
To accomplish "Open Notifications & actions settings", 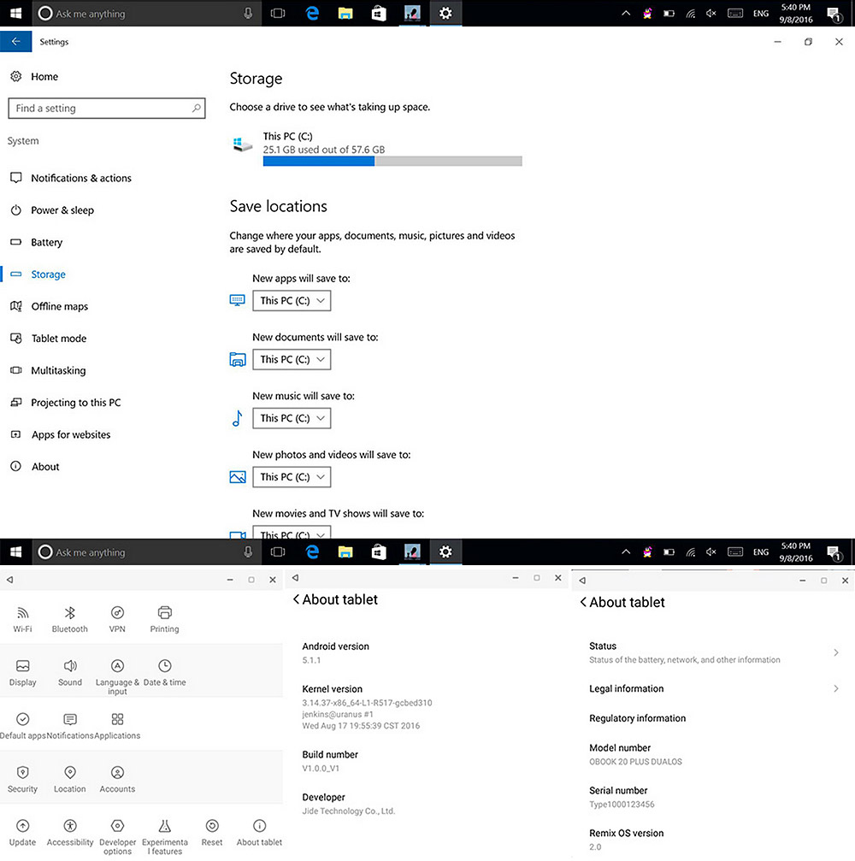I will pyautogui.click(x=71, y=178).
